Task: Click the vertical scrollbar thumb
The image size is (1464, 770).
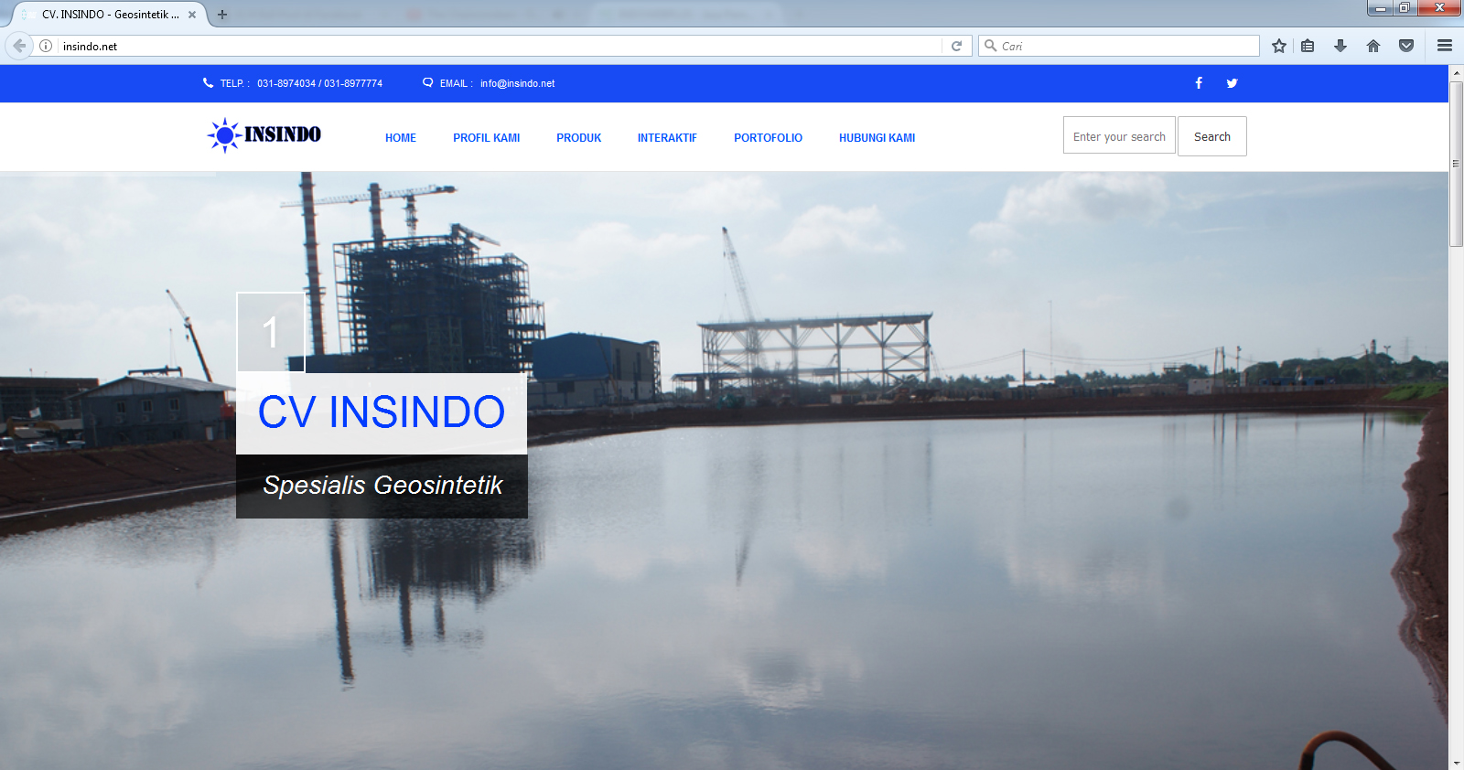Action: (x=1456, y=165)
